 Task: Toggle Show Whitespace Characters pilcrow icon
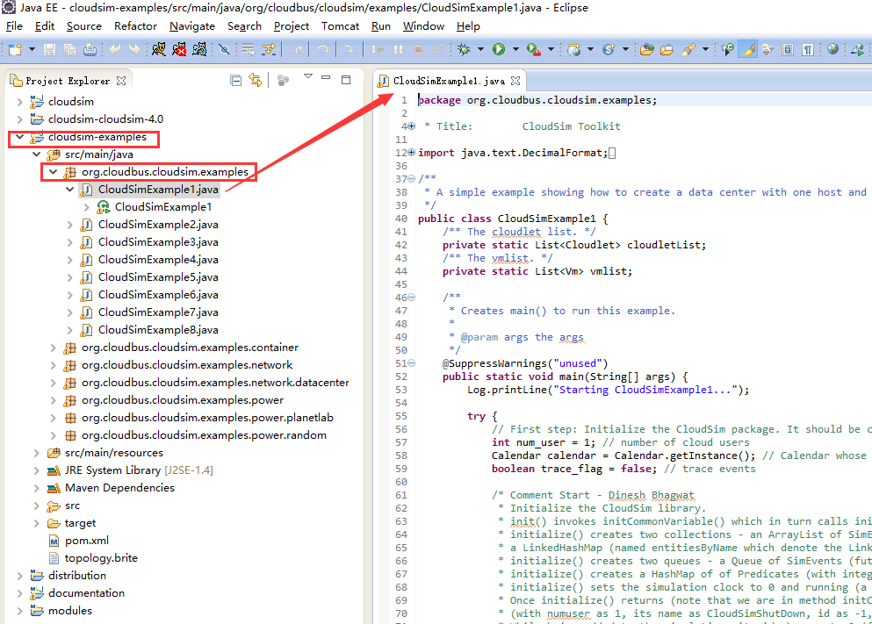tap(808, 49)
